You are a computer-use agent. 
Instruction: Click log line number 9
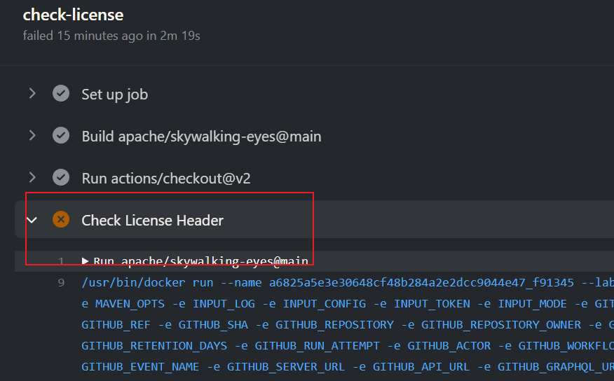pos(61,282)
